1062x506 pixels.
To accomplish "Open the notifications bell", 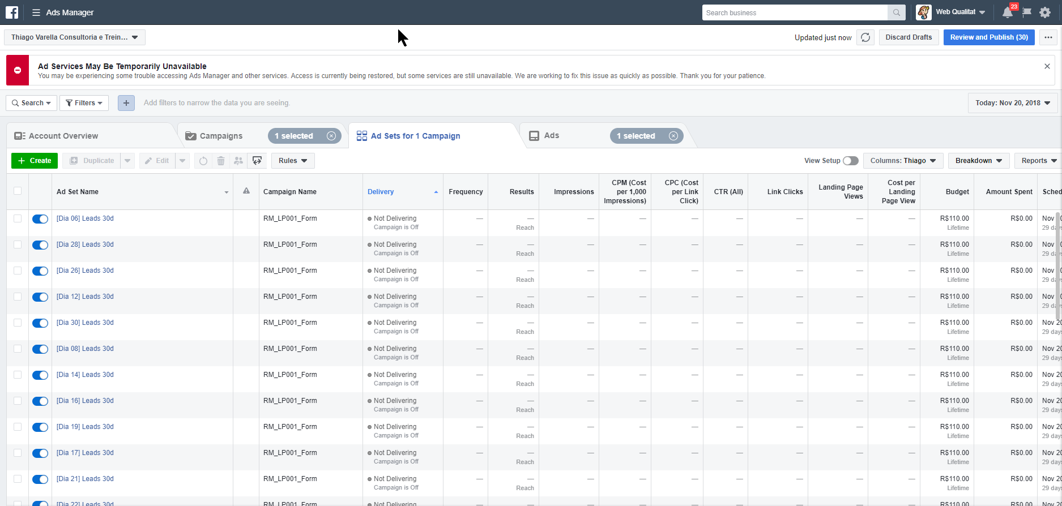I will click(x=1008, y=12).
